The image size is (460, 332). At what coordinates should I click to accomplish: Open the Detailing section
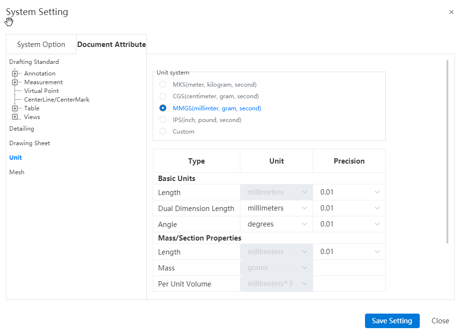pos(22,129)
